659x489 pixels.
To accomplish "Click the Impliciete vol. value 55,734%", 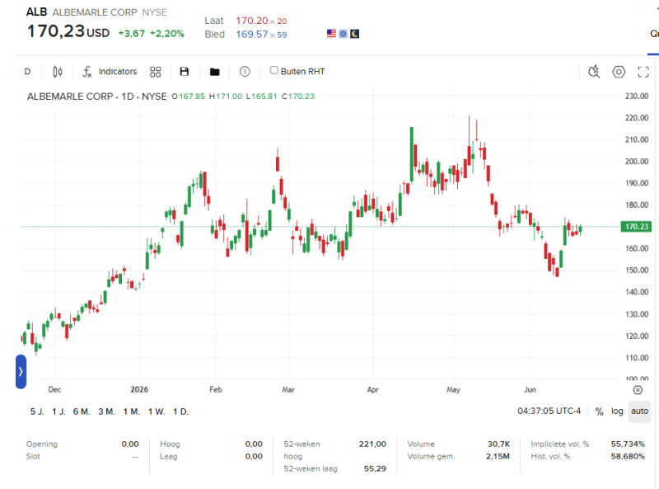I will coord(628,444).
